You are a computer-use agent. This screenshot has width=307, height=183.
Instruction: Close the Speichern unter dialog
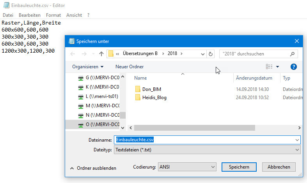[296, 41]
